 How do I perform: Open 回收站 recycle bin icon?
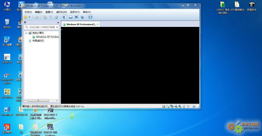click(x=7, y=24)
